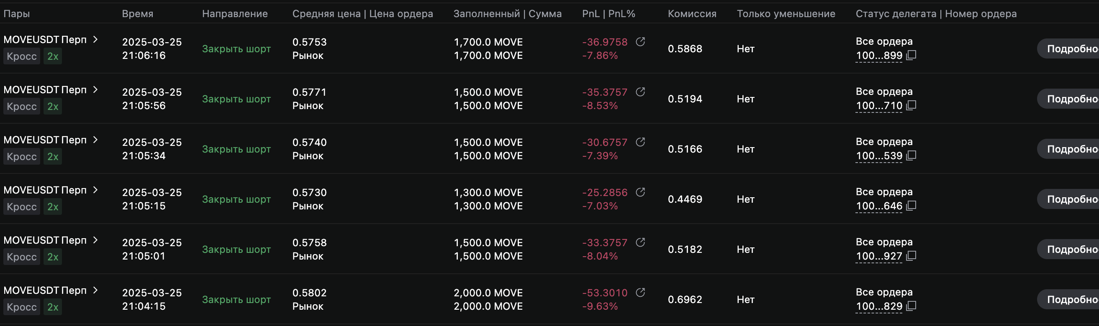Copy order number 100...710
The width and height of the screenshot is (1099, 326).
pyautogui.click(x=911, y=106)
